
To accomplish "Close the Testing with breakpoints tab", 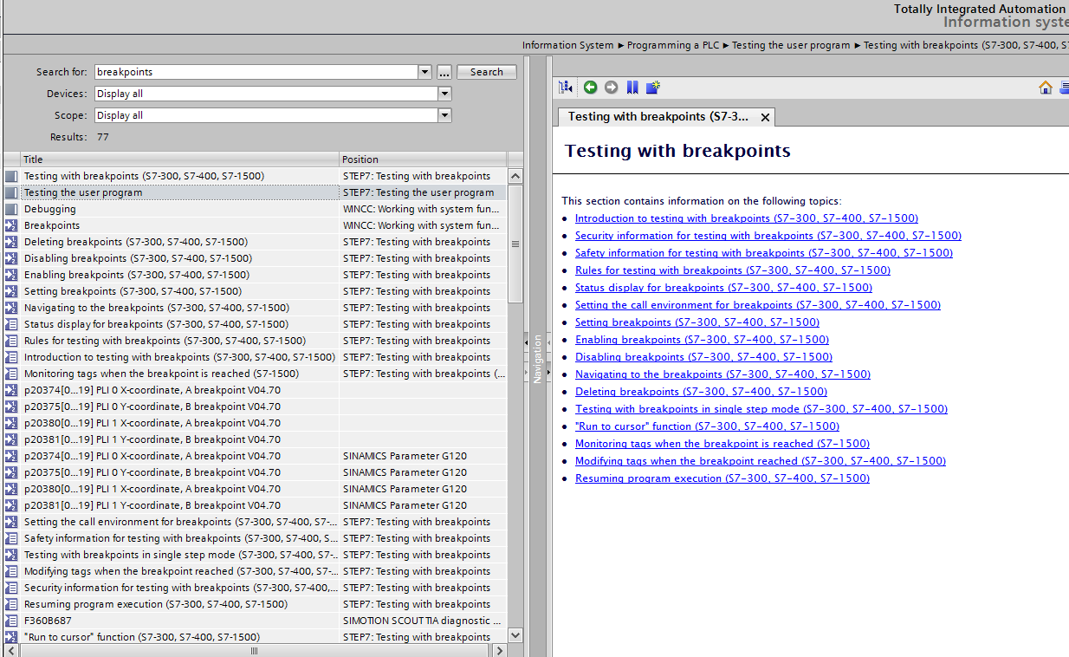I will 765,117.
